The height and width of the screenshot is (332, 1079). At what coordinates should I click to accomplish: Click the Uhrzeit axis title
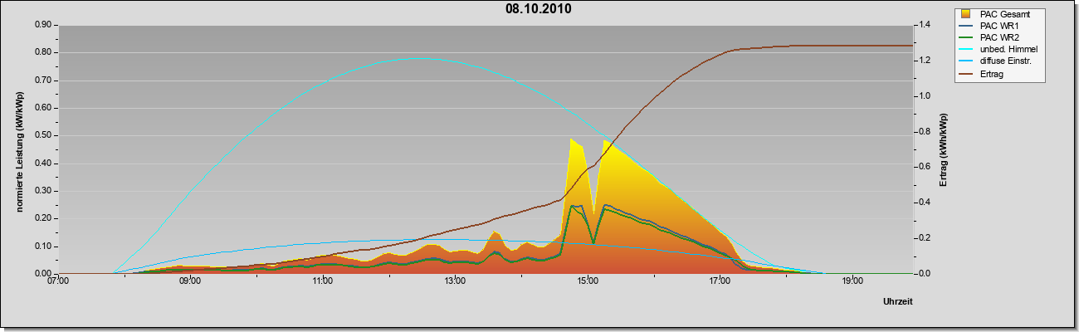[x=897, y=303]
